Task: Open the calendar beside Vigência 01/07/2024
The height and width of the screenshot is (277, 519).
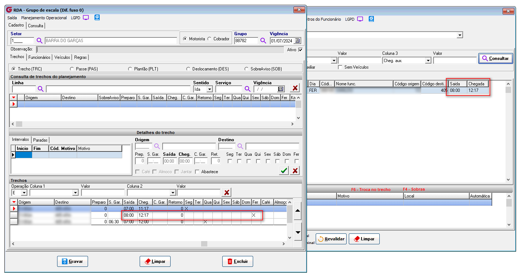Action: pos(297,41)
